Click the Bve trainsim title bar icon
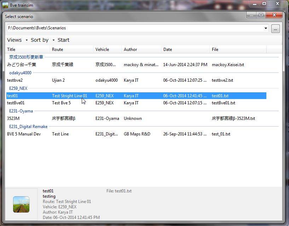 click(x=5, y=5)
